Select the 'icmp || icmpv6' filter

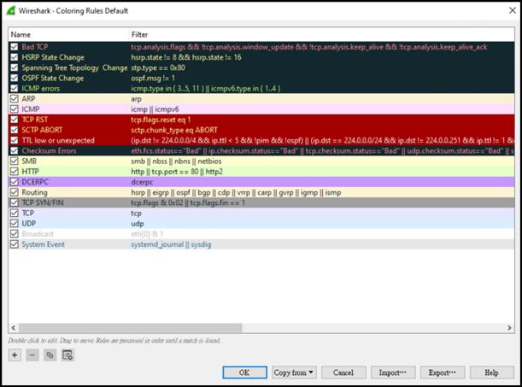[x=155, y=109]
